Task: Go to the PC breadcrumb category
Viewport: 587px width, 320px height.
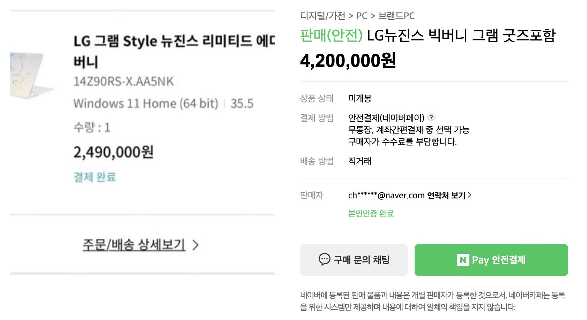Action: click(x=362, y=16)
